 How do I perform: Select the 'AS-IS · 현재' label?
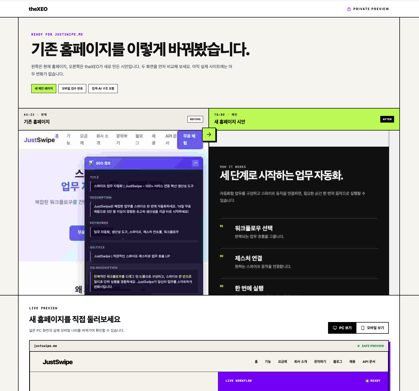(35, 115)
